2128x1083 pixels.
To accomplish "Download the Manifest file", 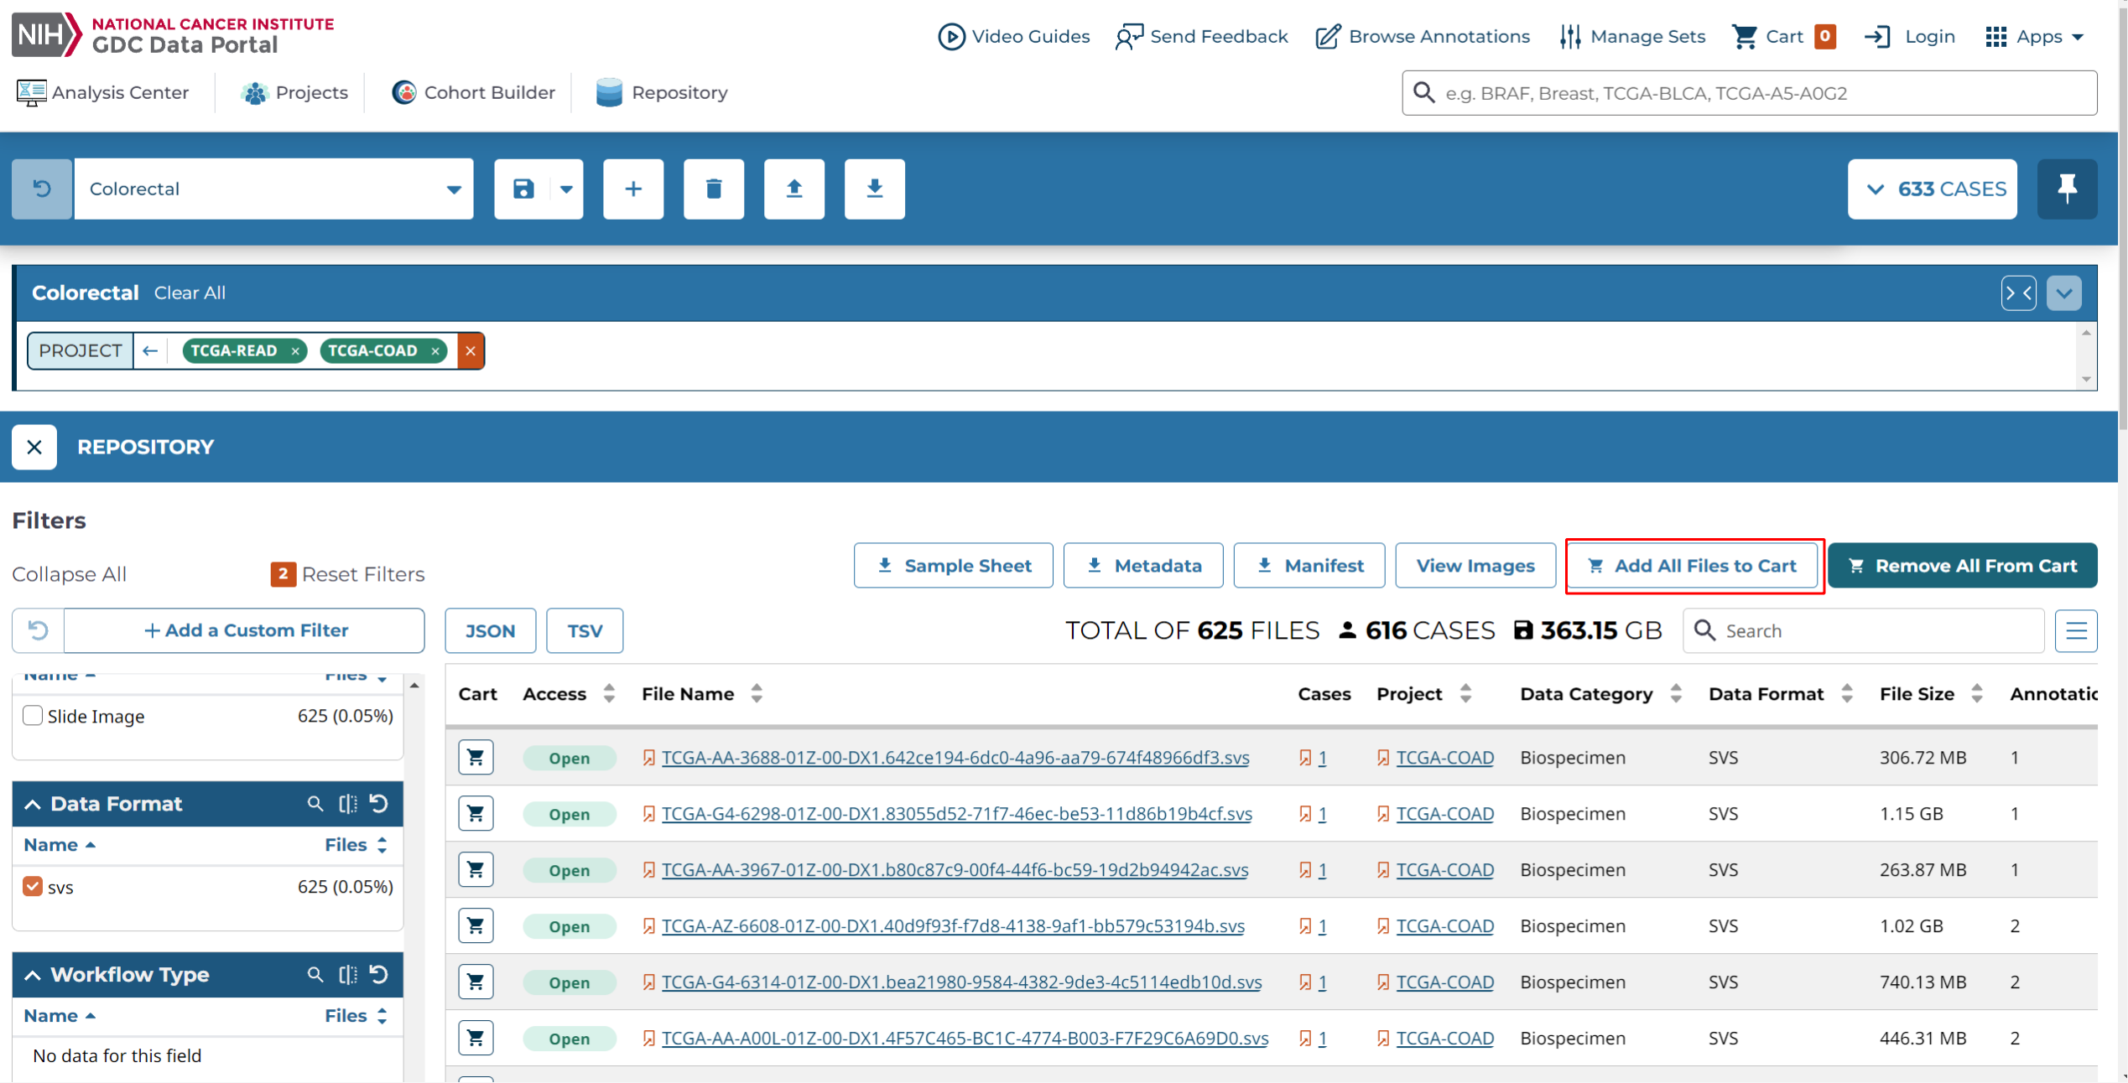I will pos(1309,566).
